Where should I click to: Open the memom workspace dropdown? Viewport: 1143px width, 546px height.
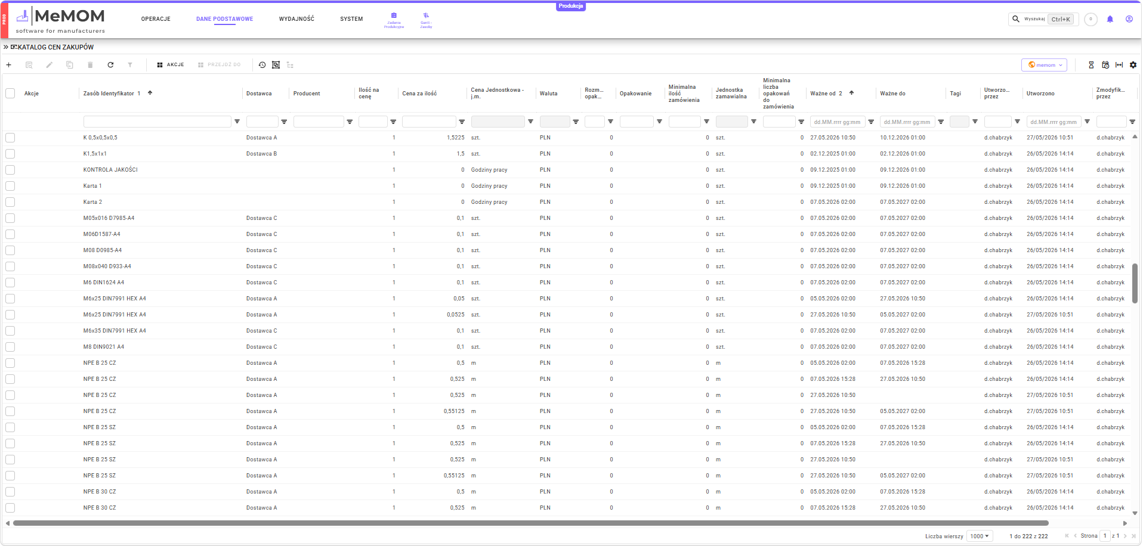[x=1045, y=65]
